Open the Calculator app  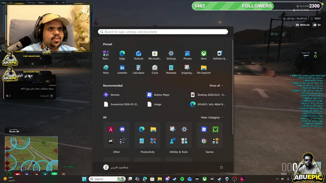pos(139,69)
